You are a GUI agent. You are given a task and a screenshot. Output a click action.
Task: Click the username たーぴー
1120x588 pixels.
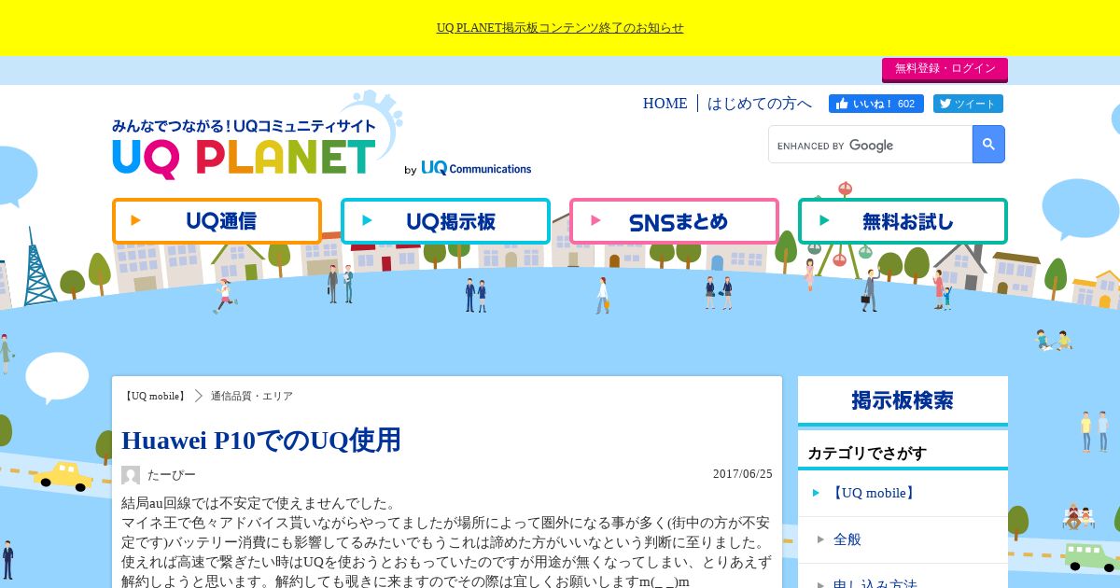click(172, 475)
